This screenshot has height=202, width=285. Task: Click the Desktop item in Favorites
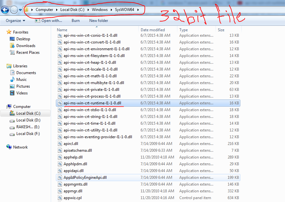[21, 39]
